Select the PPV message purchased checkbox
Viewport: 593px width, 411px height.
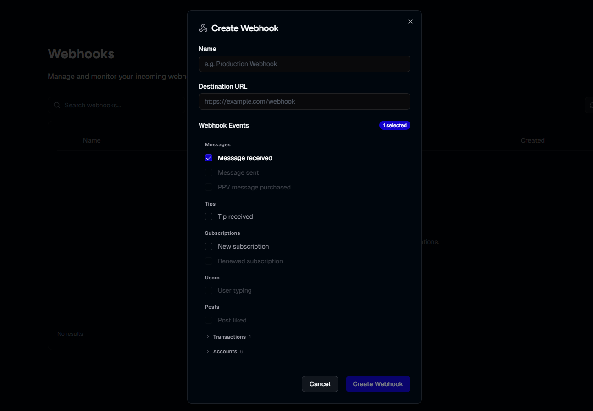(x=209, y=187)
